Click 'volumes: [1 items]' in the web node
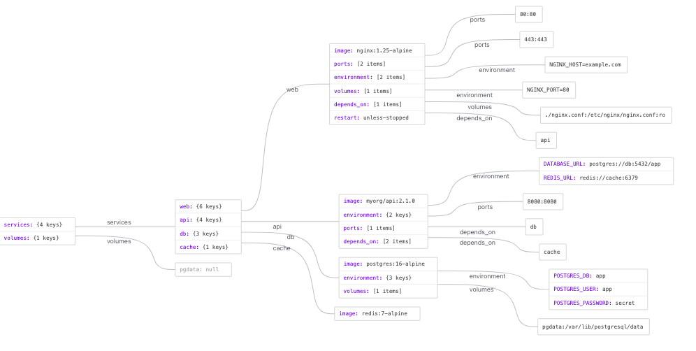The width and height of the screenshot is (696, 351). click(x=377, y=91)
